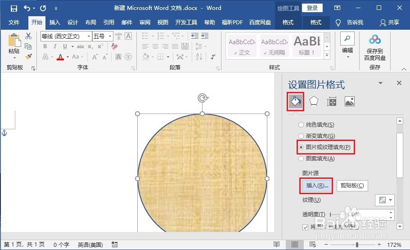Center align text
The height and width of the screenshot is (250, 410).
click(155, 46)
